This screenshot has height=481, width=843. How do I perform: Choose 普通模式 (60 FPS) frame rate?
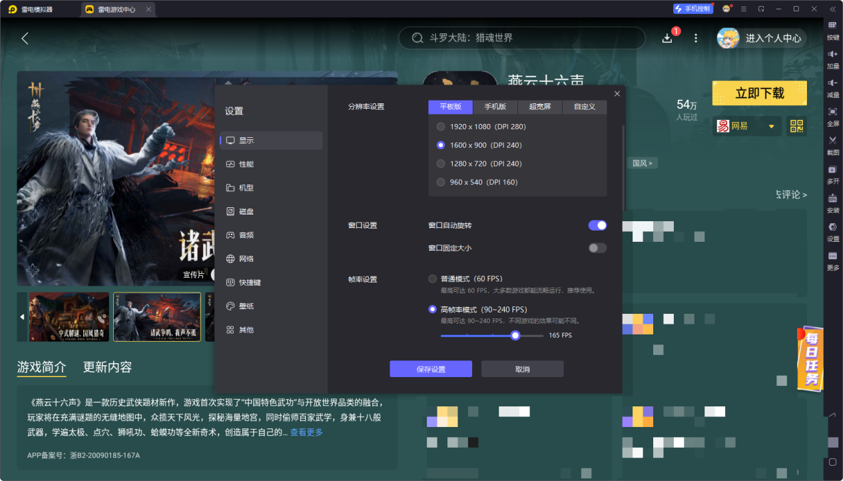[433, 278]
